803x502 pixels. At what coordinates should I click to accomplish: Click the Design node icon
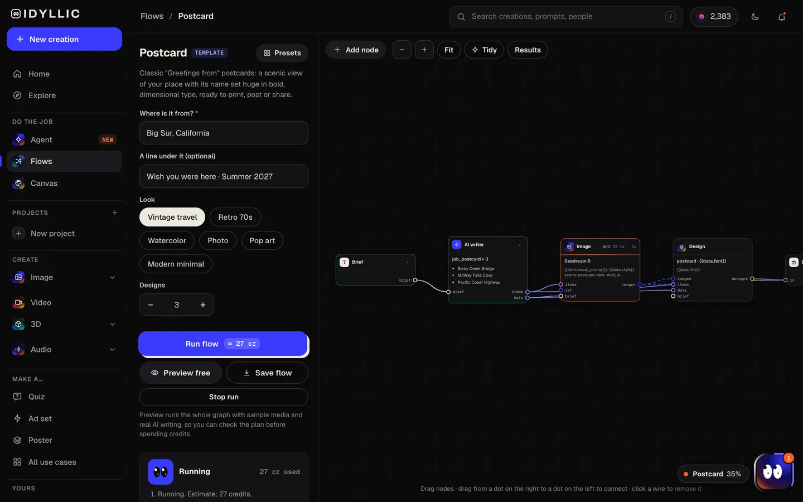click(681, 247)
